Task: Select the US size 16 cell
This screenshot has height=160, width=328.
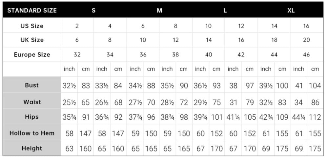Action: 306,26
